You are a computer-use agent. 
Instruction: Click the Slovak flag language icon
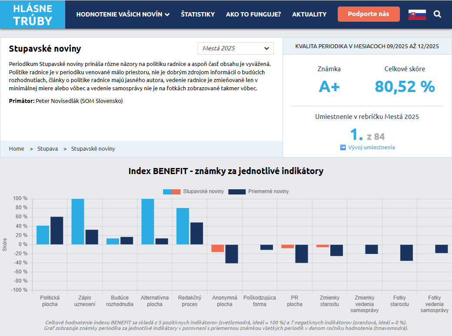[417, 14]
